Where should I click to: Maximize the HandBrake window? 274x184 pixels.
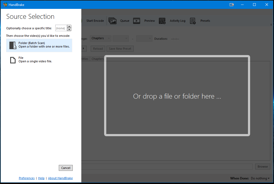254,5
